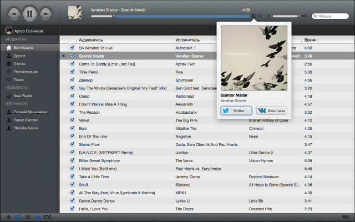Open favorite Евгений Меньшиков
Image resolution: width=355 pixels, height=222 pixels.
[30, 112]
